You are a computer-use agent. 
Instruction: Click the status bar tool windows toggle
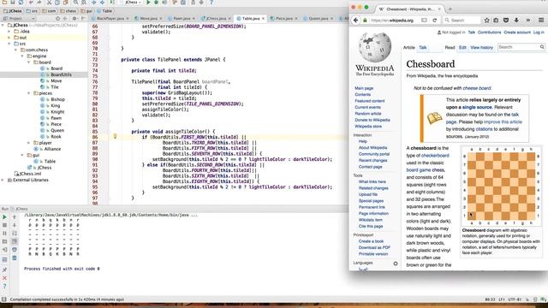3,299
